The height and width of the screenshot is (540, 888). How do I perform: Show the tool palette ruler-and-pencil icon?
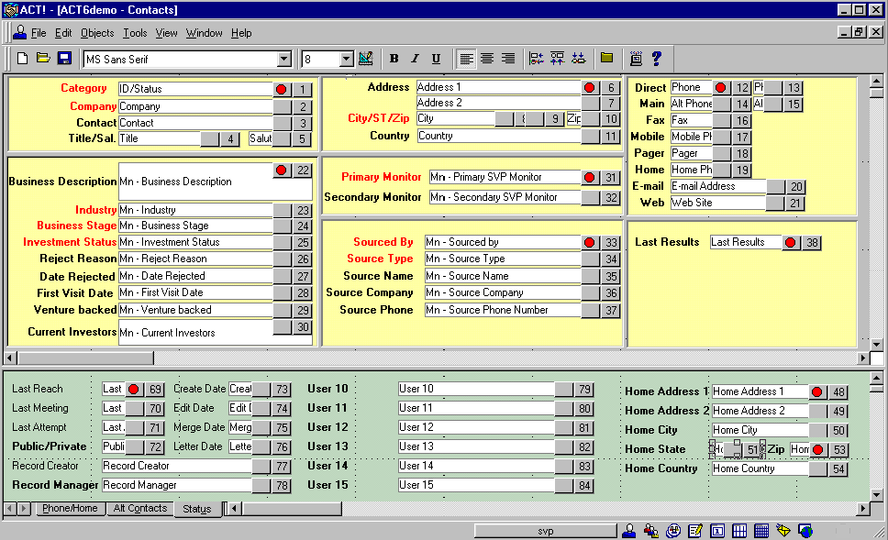click(x=366, y=59)
